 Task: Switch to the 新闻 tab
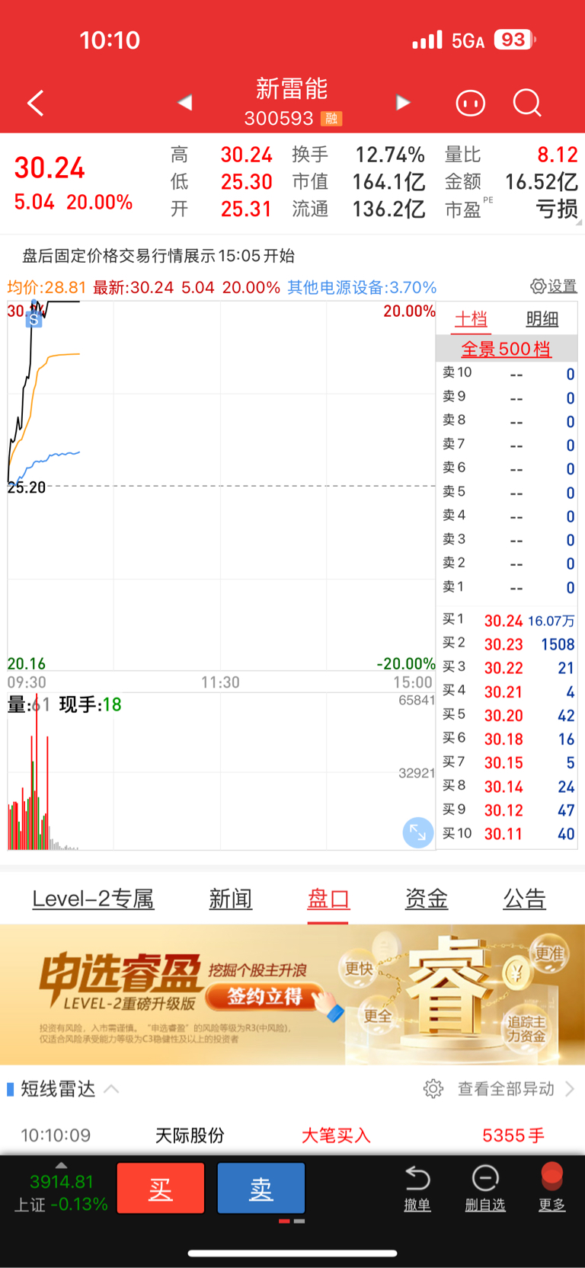230,899
